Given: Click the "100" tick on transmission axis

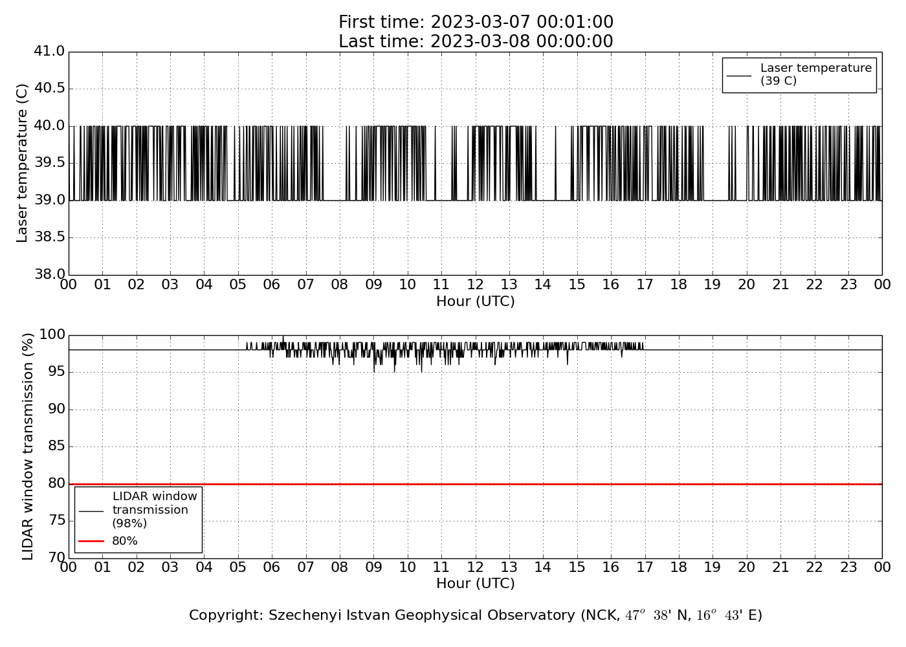Looking at the screenshot, I should pyautogui.click(x=52, y=334).
